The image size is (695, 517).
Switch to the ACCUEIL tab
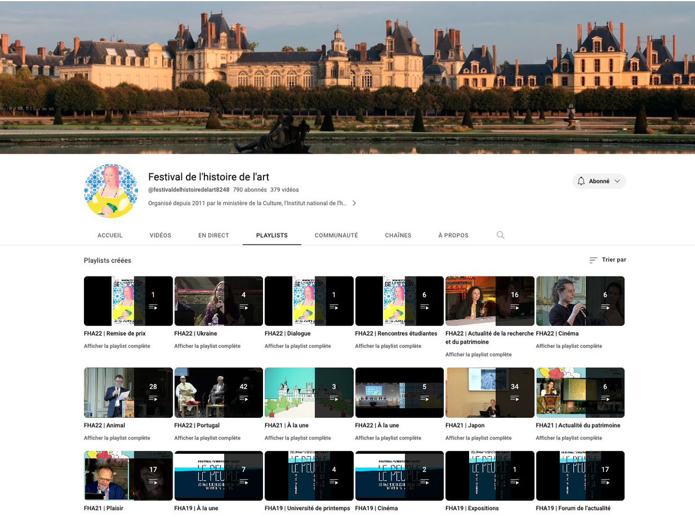pos(110,235)
